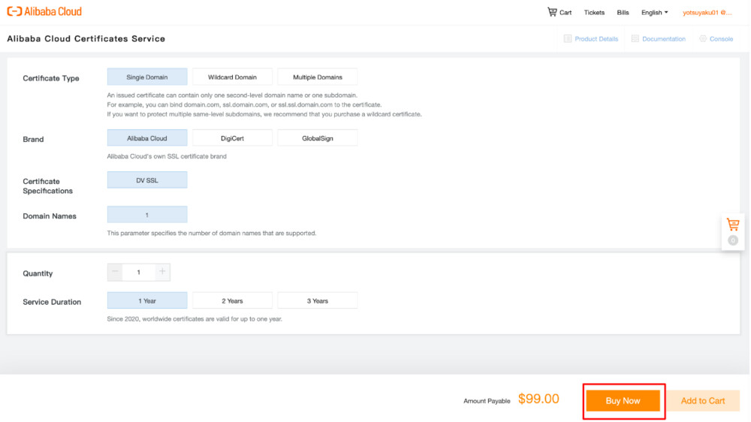The height and width of the screenshot is (422, 751).
Task: Open the floating side cart icon
Action: coord(733,225)
